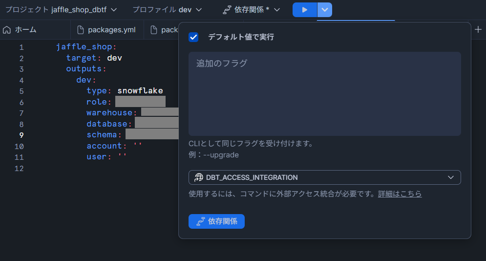The width and height of the screenshot is (486, 261).
Task: Click the blue run (play) button
Action: pos(304,10)
